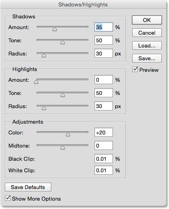
Task: Click the Black Clip input field
Action: tap(104, 159)
